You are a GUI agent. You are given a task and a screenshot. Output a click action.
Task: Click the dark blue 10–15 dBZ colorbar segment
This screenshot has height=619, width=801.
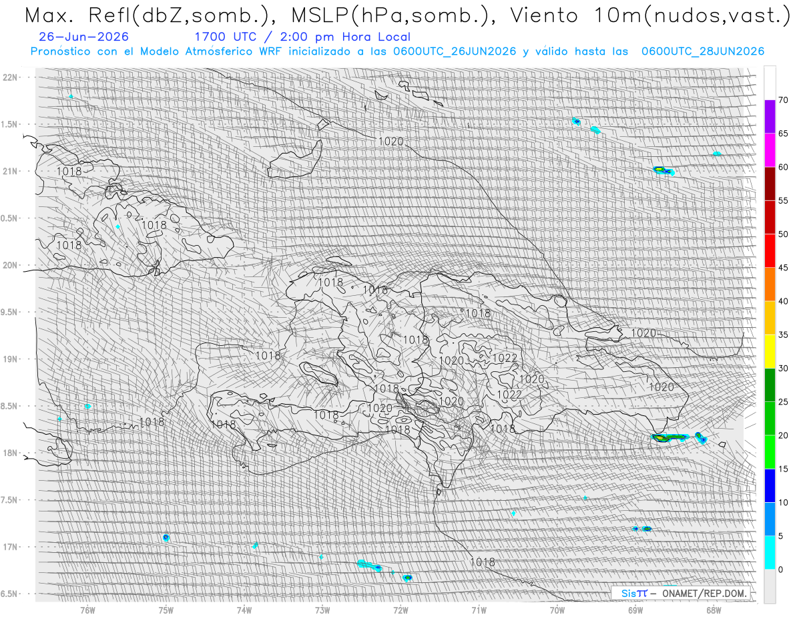click(770, 485)
